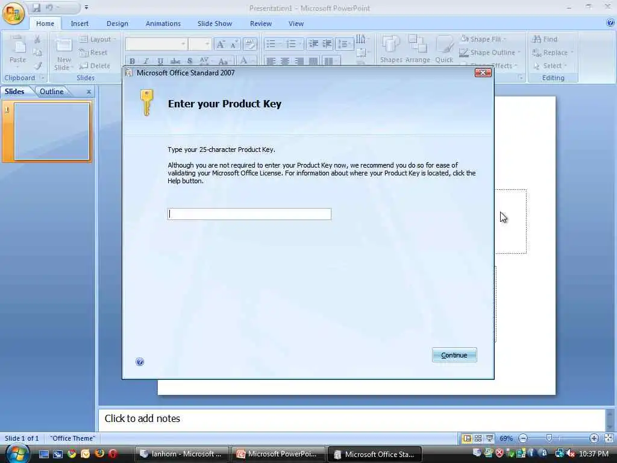
Task: Click the Format Painter brush icon
Action: coord(38,66)
